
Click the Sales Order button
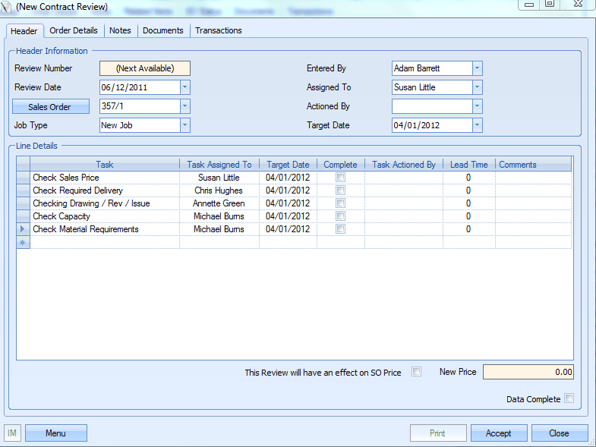(51, 107)
